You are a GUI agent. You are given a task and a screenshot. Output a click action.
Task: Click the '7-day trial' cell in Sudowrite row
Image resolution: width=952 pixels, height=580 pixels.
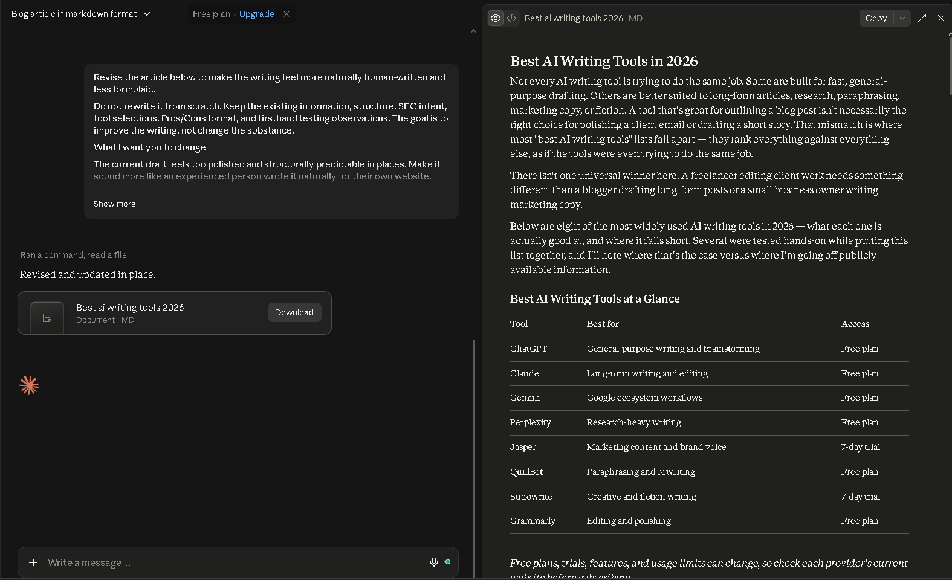click(x=860, y=497)
